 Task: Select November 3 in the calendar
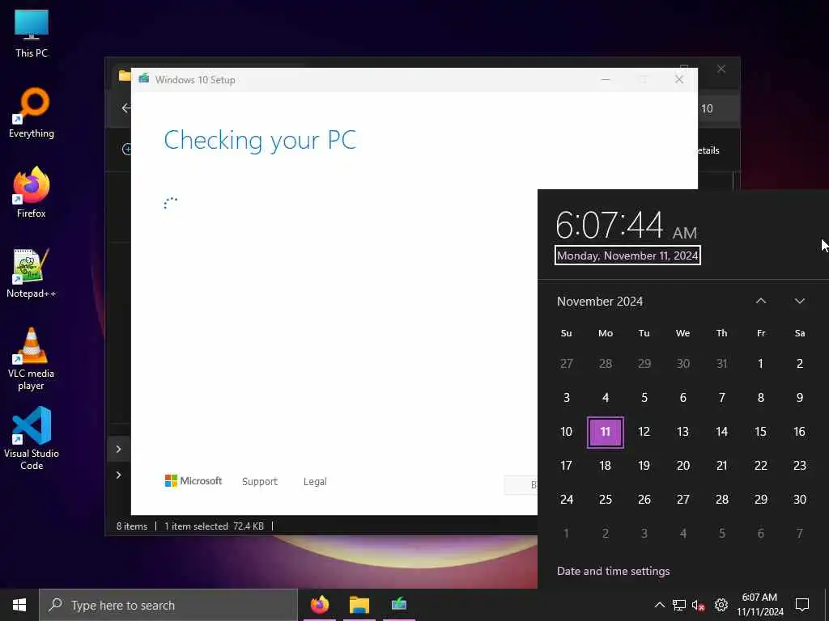click(566, 398)
